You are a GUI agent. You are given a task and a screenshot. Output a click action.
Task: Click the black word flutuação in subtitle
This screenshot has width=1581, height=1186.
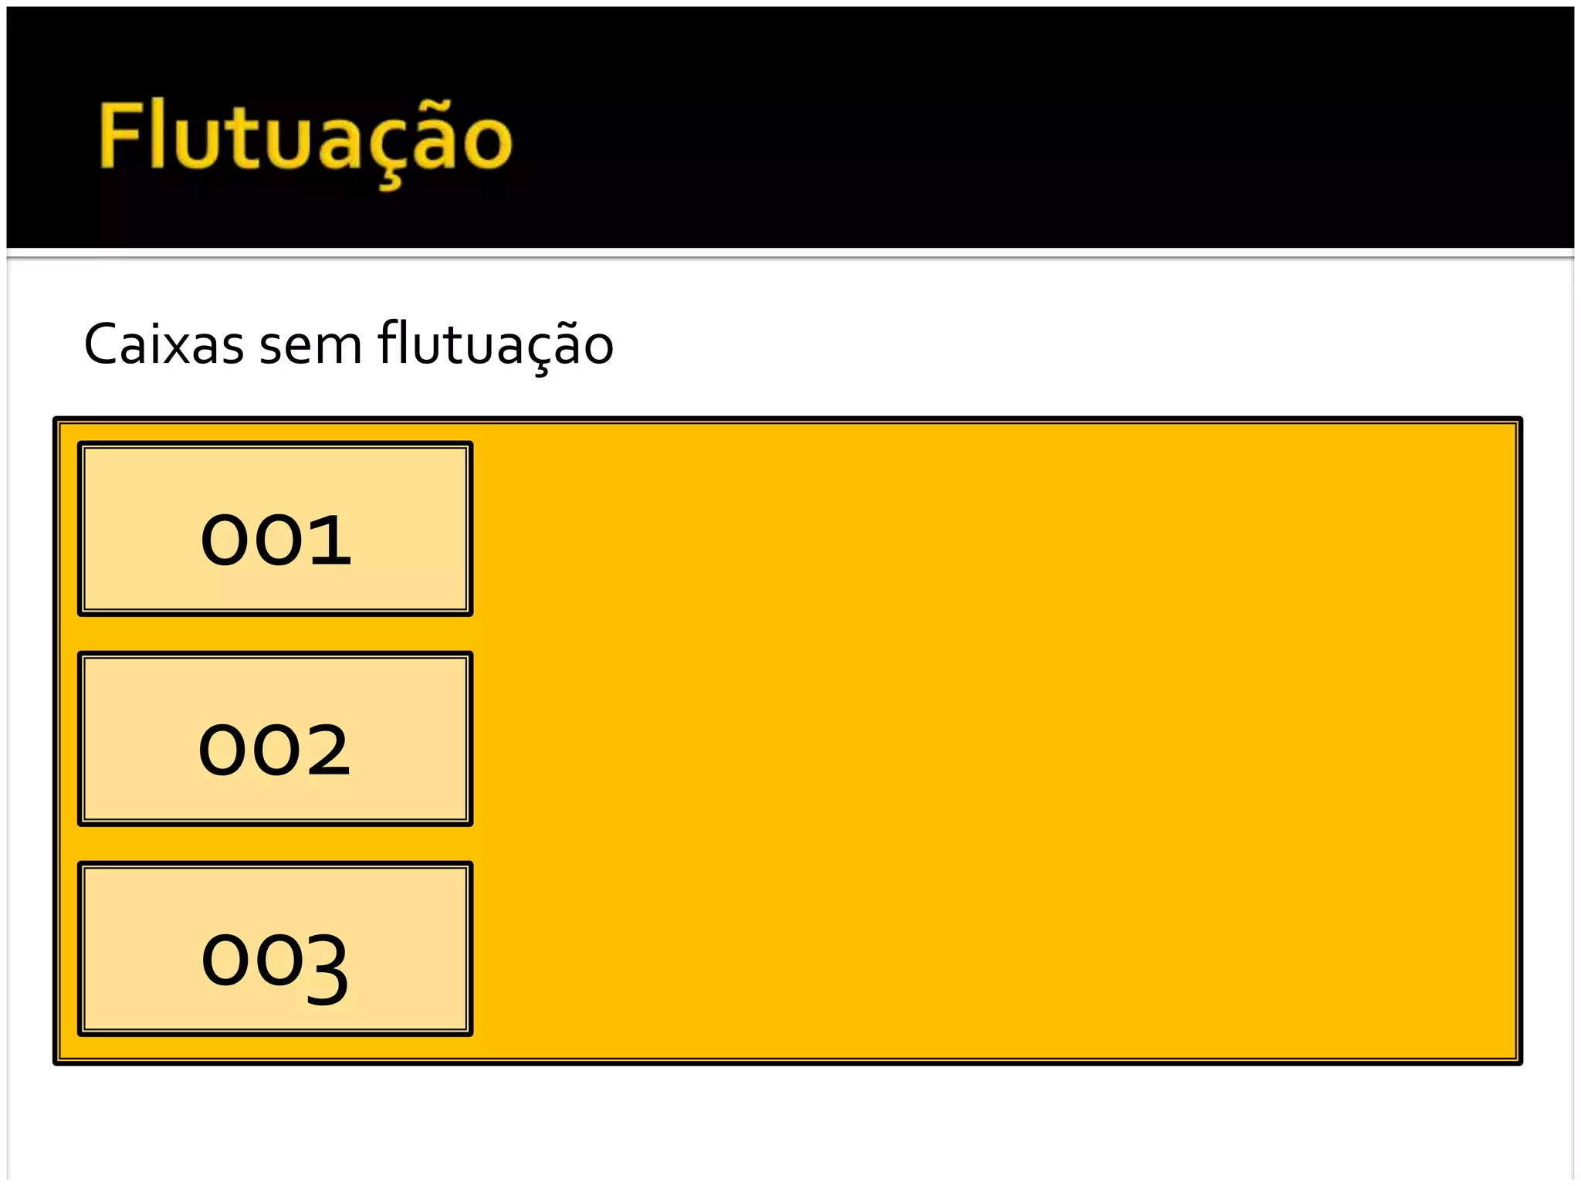coord(496,347)
